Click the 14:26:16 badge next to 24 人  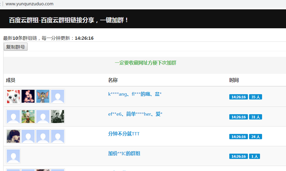(238, 137)
